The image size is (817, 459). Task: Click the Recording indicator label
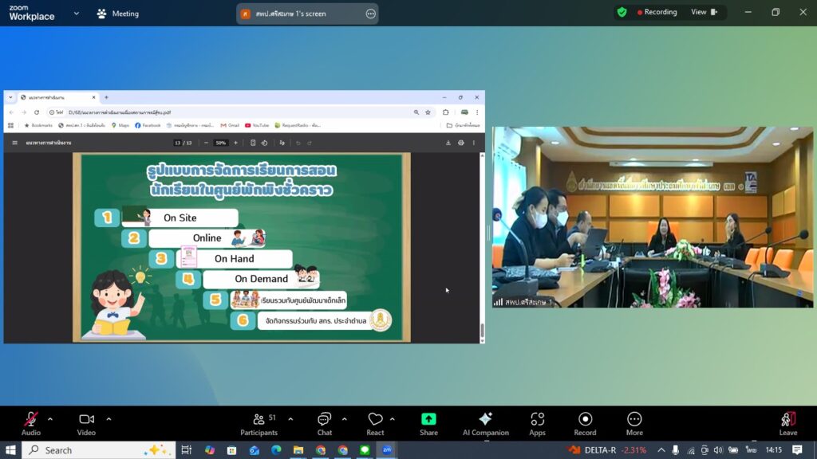[x=657, y=12]
